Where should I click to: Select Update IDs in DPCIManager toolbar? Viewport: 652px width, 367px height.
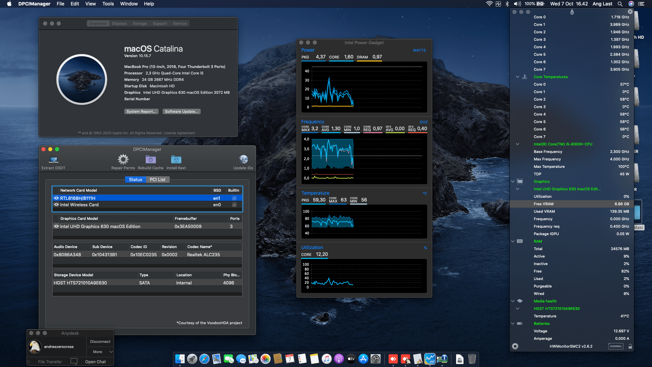[243, 159]
